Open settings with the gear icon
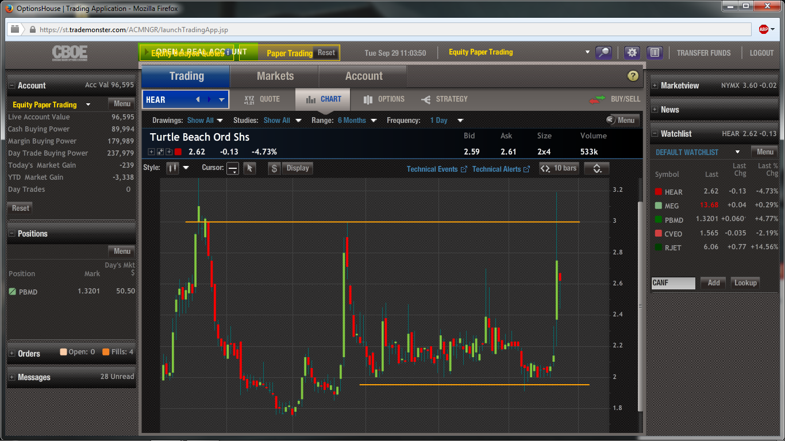This screenshot has height=441, width=785. (x=632, y=53)
